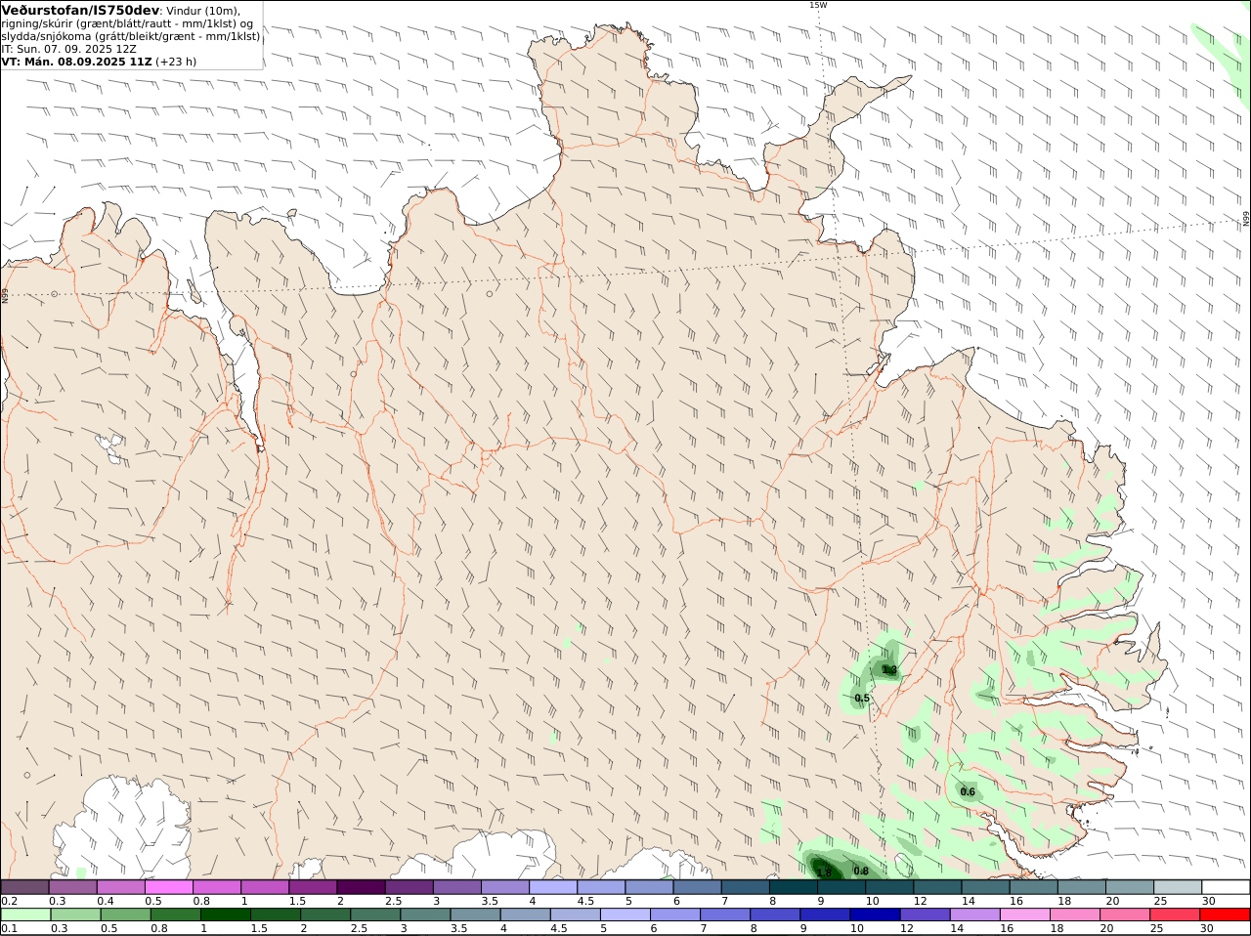Image resolution: width=1251 pixels, height=936 pixels.
Task: Pick the snow scale swatch above label 5
Action: pos(649,886)
